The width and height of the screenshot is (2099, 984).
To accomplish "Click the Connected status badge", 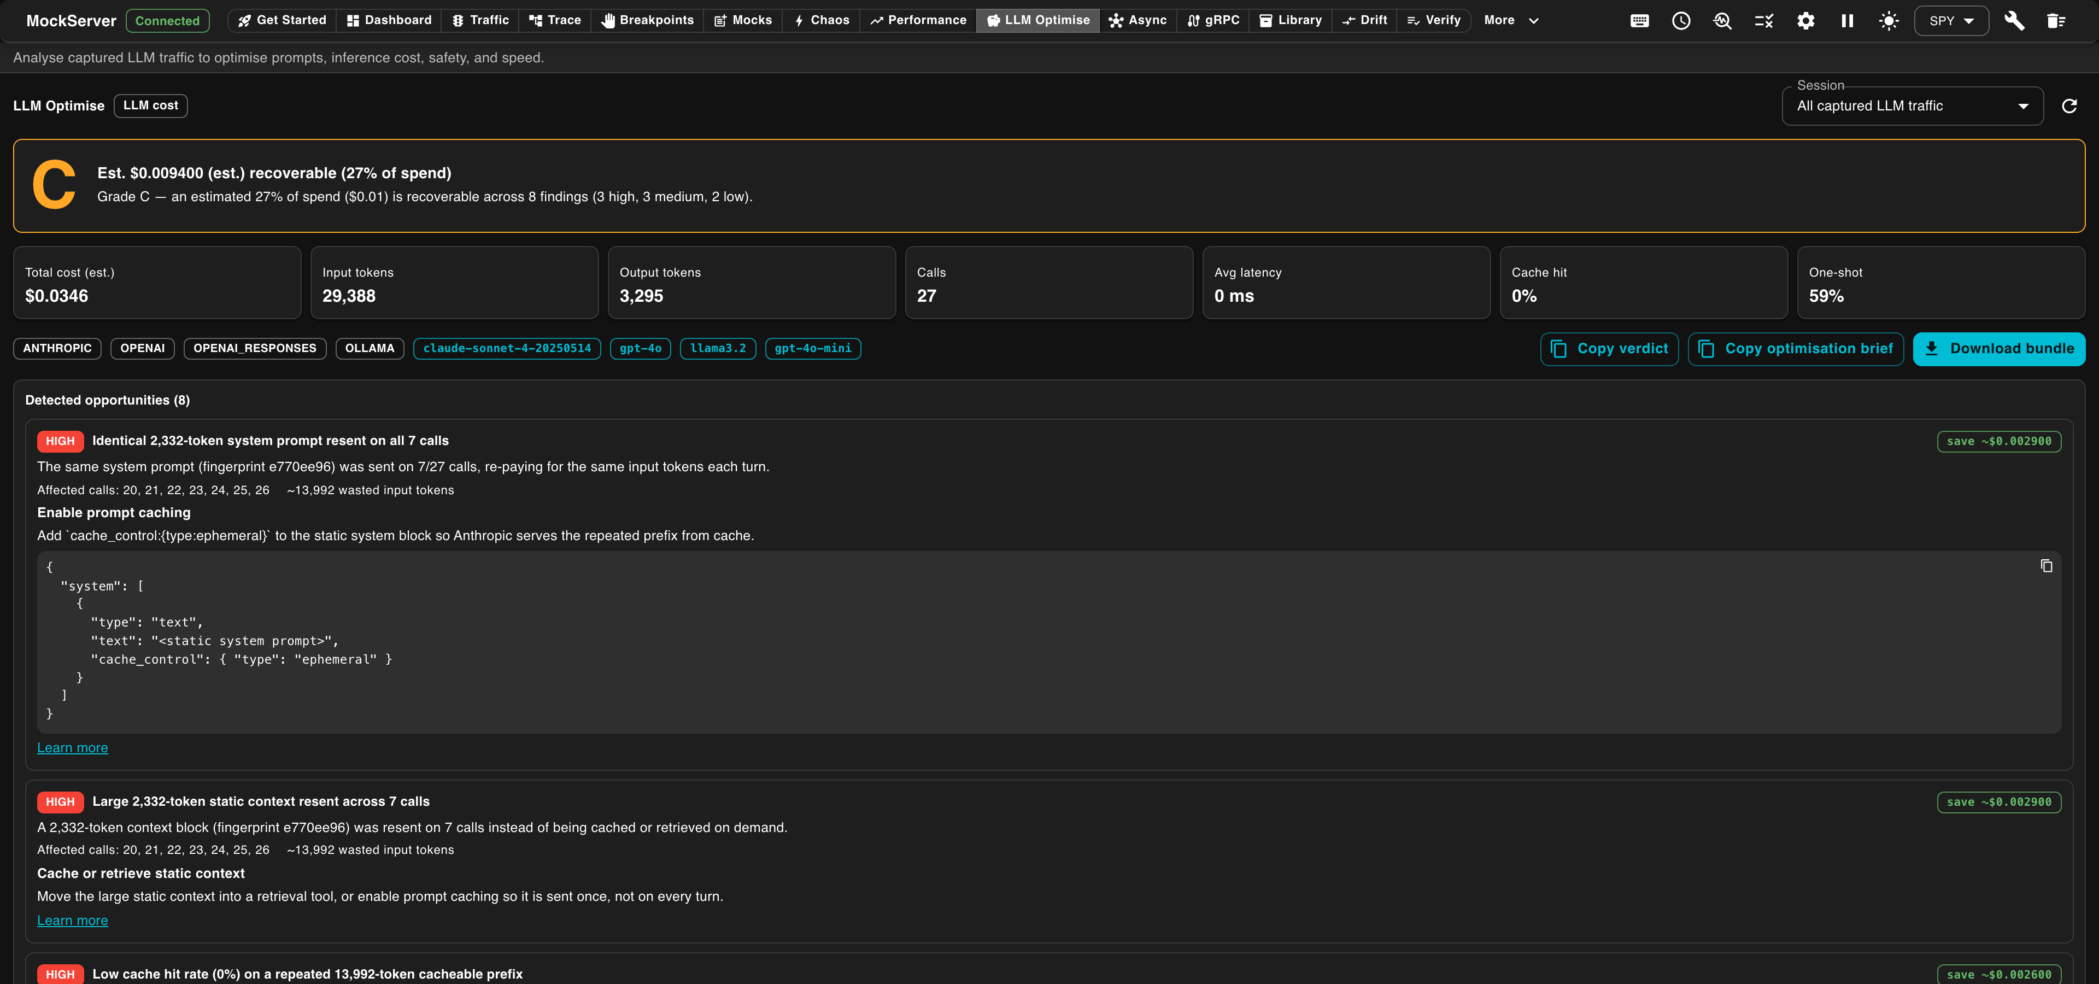I will pyautogui.click(x=167, y=20).
